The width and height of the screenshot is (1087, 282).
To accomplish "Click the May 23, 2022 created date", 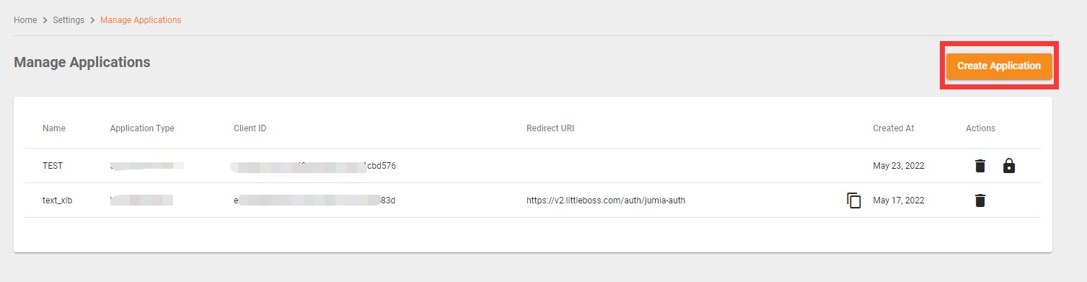I will click(899, 166).
